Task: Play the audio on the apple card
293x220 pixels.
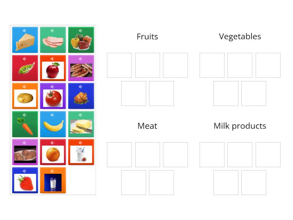Action: click(x=53, y=58)
